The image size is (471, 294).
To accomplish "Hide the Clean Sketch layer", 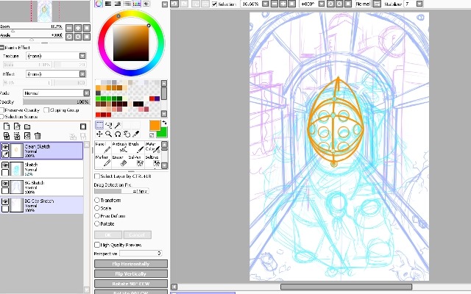I will 6,147.
